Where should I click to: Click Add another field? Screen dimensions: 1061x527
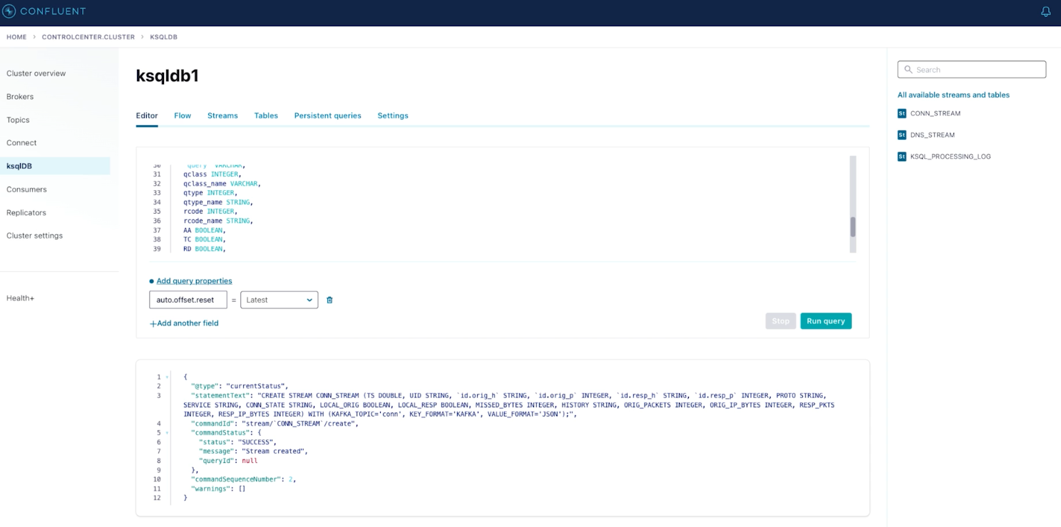coord(184,323)
